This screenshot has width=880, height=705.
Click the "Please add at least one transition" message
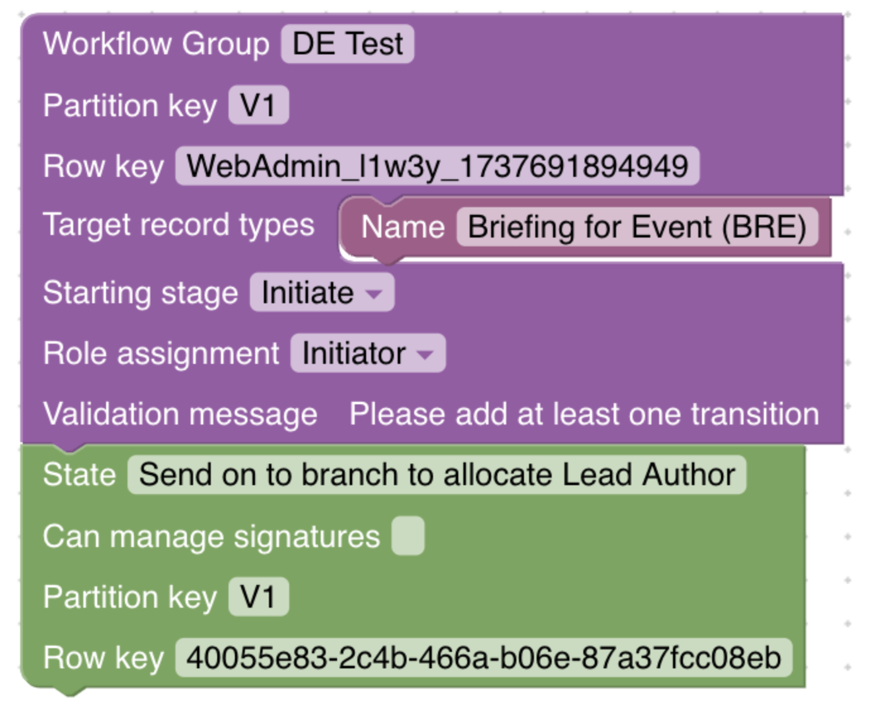[584, 414]
